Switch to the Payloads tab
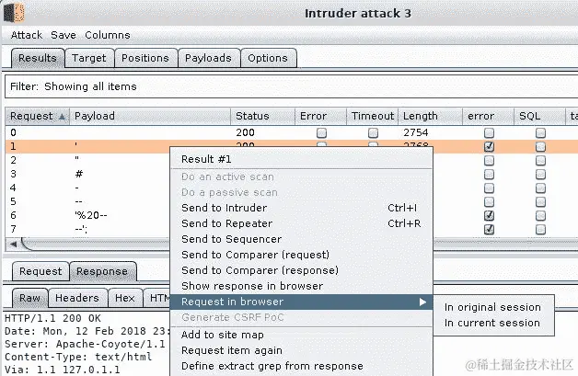Viewport: 578px width, 376px height. (x=209, y=58)
